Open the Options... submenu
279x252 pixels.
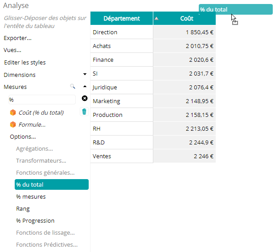(23, 136)
